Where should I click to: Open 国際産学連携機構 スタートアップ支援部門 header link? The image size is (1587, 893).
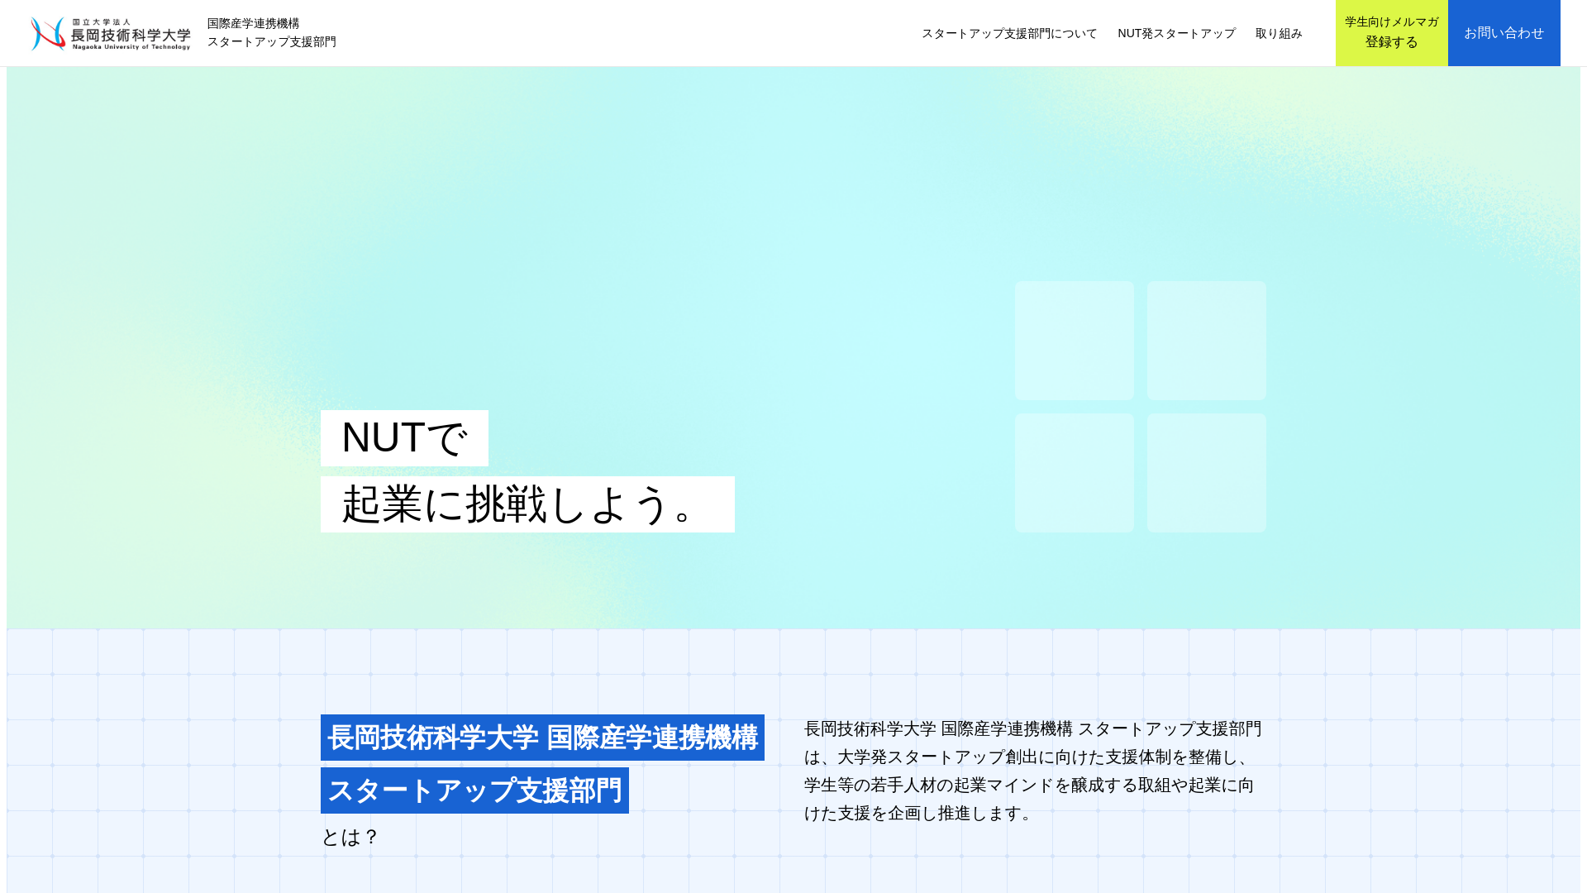coord(271,33)
